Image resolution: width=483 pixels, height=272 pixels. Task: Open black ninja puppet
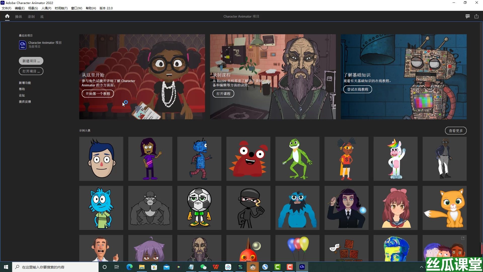coord(248,208)
